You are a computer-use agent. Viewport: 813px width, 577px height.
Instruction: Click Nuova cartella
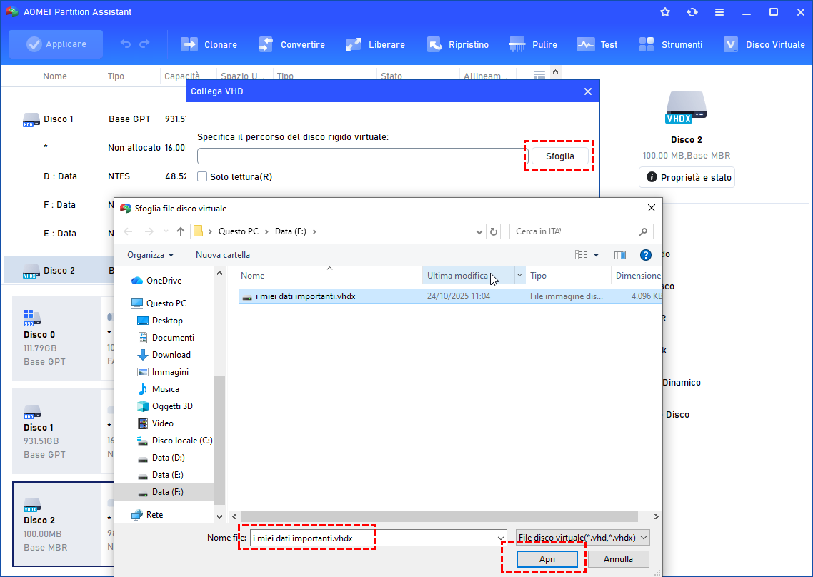223,254
